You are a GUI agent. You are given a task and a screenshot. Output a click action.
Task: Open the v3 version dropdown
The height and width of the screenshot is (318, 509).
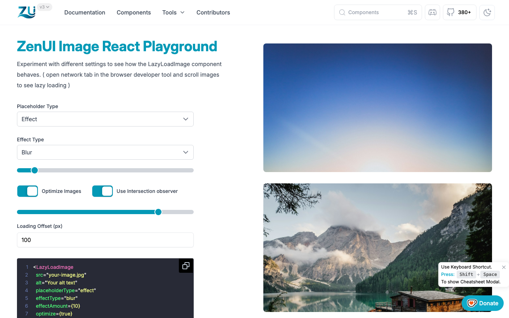(x=45, y=7)
